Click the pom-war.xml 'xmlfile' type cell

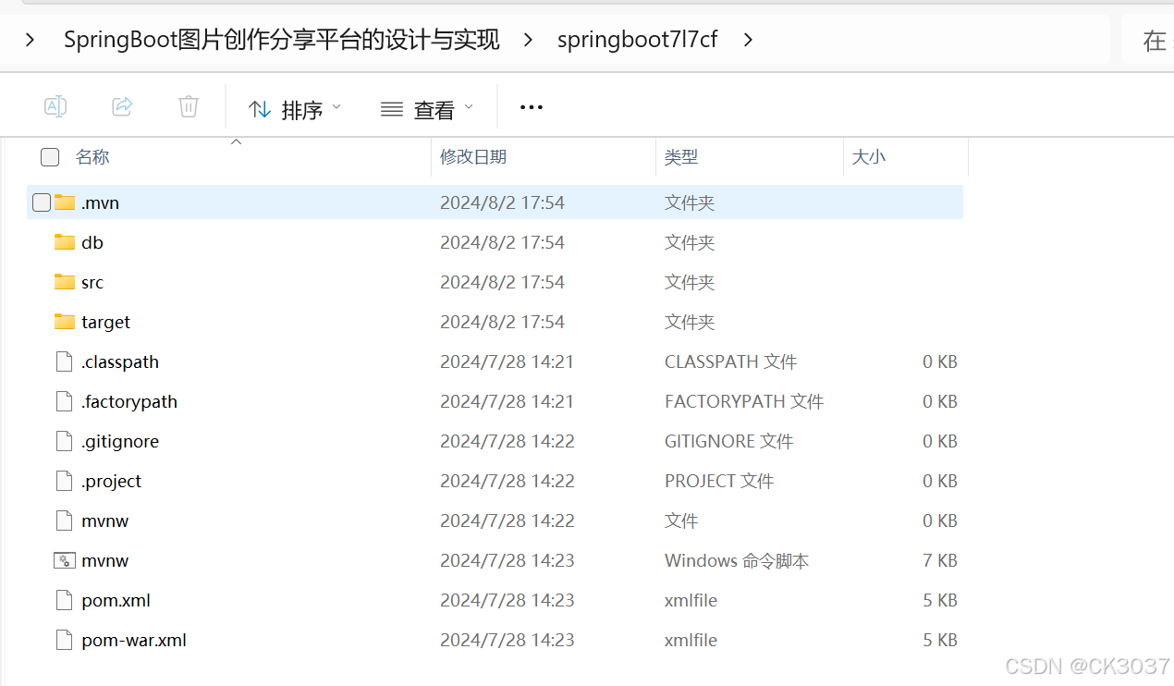tap(691, 640)
